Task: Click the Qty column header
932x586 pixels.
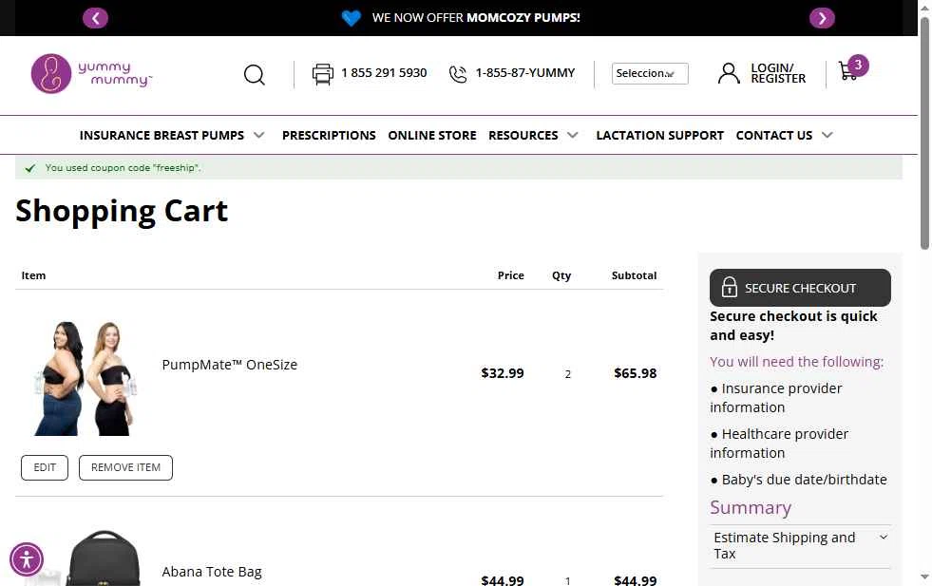Action: (x=561, y=275)
